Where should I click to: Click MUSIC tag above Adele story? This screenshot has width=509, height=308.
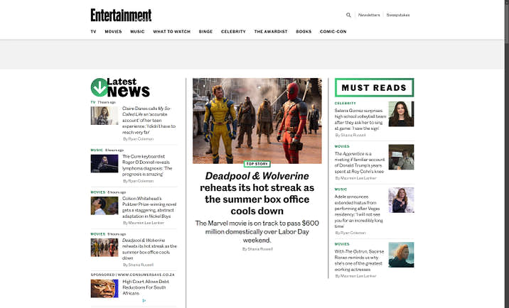pyautogui.click(x=341, y=189)
